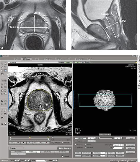Click the Make SSD button
The width and height of the screenshot is (140, 162).
tap(131, 148)
